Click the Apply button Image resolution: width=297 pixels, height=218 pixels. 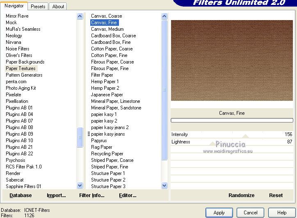coord(219,213)
